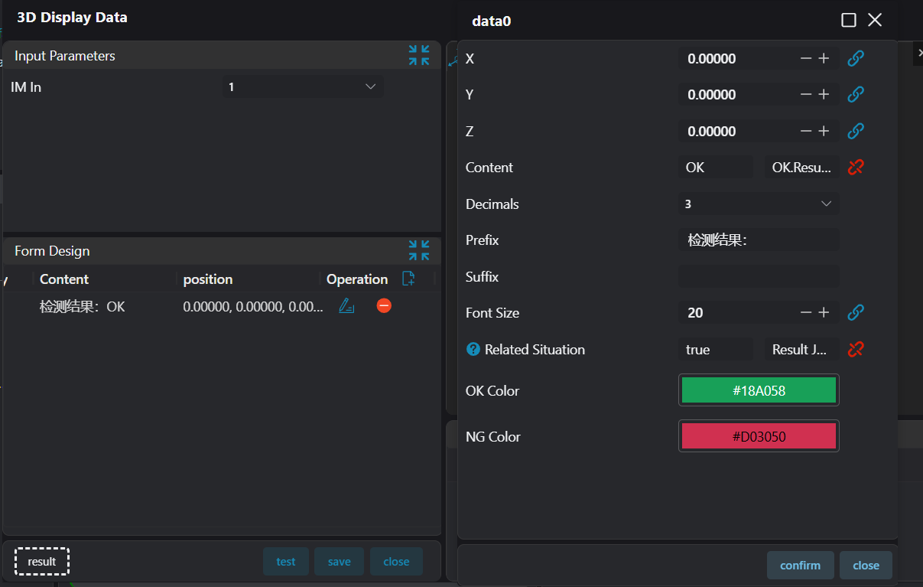The width and height of the screenshot is (923, 587).
Task: Collapse the Form Design panel
Action: (418, 250)
